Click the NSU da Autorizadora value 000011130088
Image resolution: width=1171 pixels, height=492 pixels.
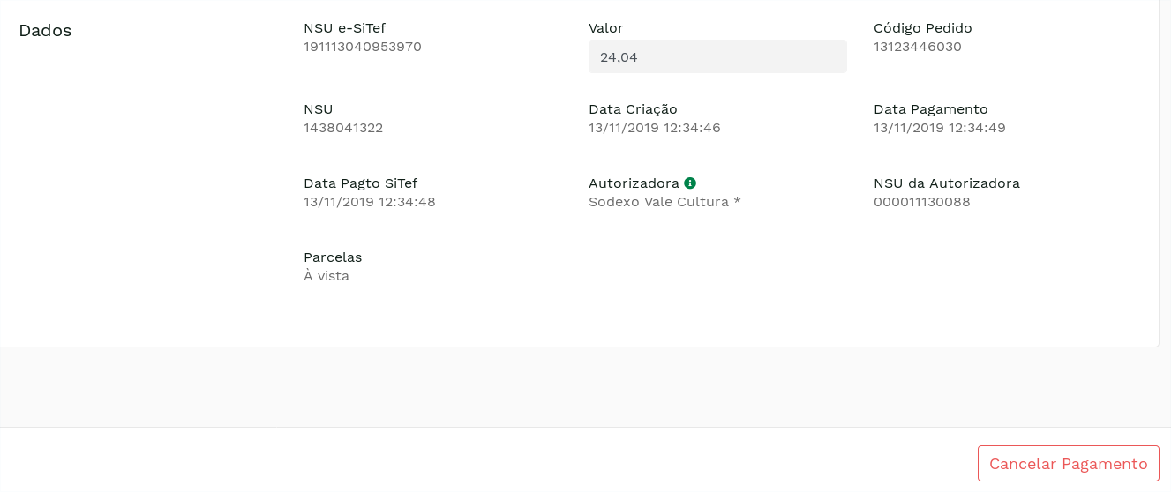(921, 202)
